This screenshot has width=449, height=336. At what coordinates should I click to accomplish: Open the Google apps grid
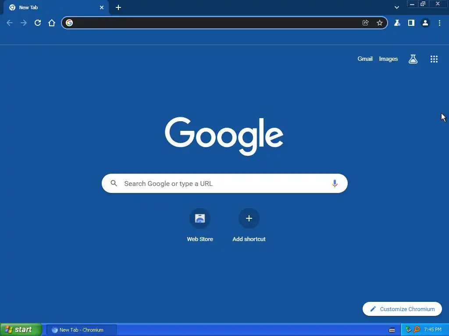point(434,59)
